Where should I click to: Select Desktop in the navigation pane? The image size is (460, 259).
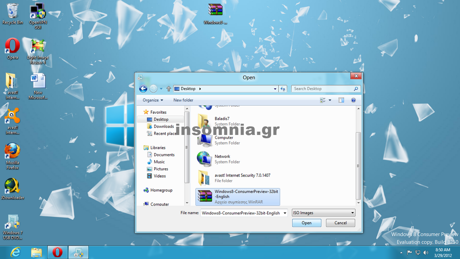[x=161, y=119]
